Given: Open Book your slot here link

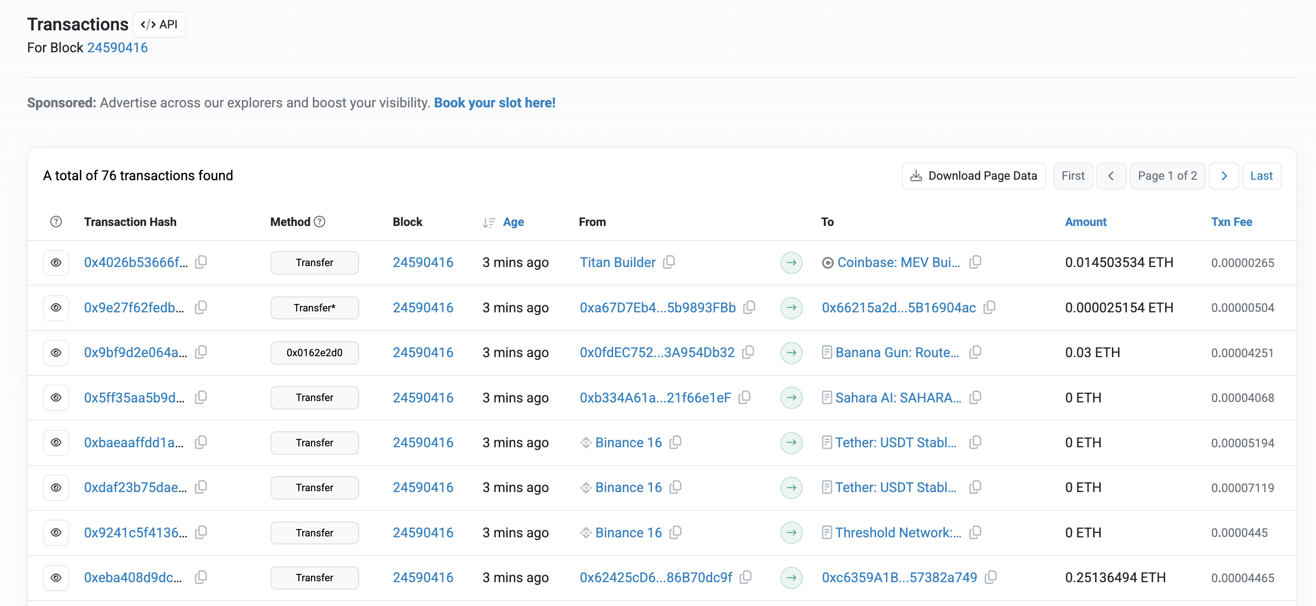Looking at the screenshot, I should click(494, 103).
